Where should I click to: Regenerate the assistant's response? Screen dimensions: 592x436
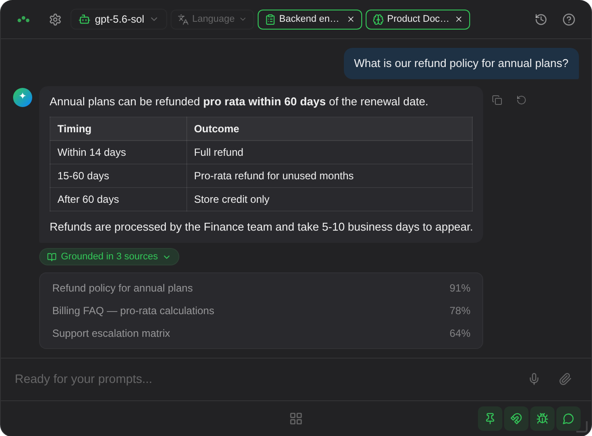click(x=521, y=100)
